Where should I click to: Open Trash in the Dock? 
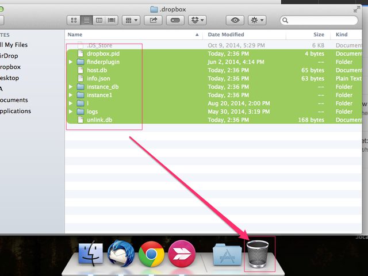tap(259, 253)
